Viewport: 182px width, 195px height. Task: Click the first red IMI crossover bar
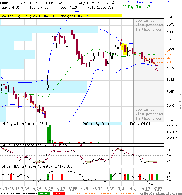click(12, 177)
